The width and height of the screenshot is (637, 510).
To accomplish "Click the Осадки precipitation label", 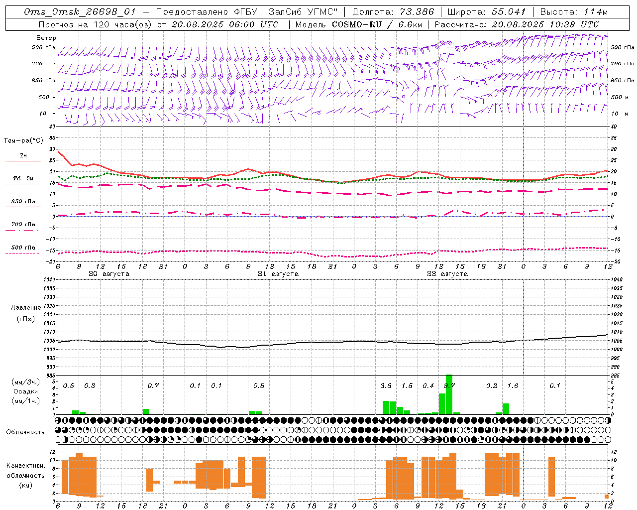I will click(26, 391).
